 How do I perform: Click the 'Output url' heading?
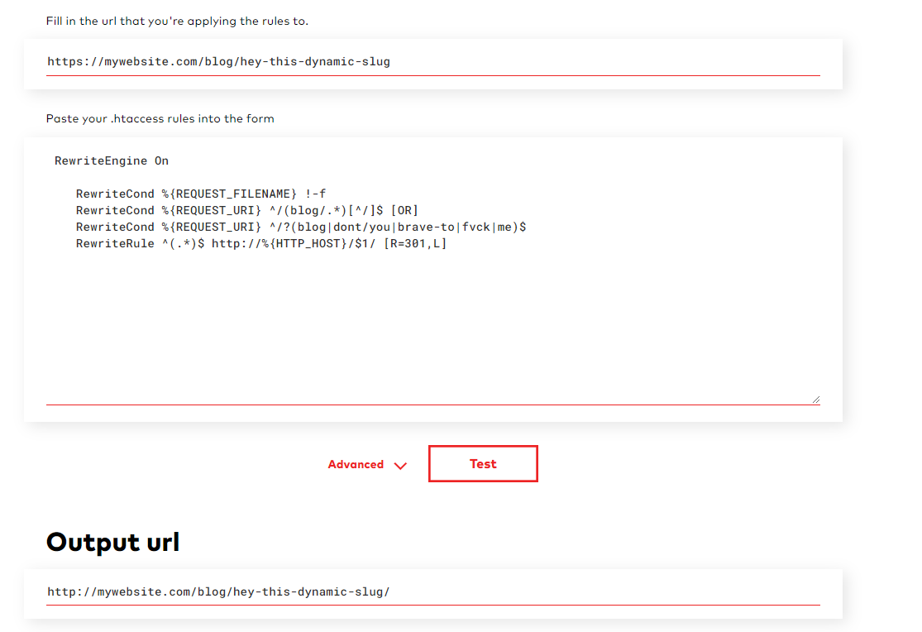113,542
